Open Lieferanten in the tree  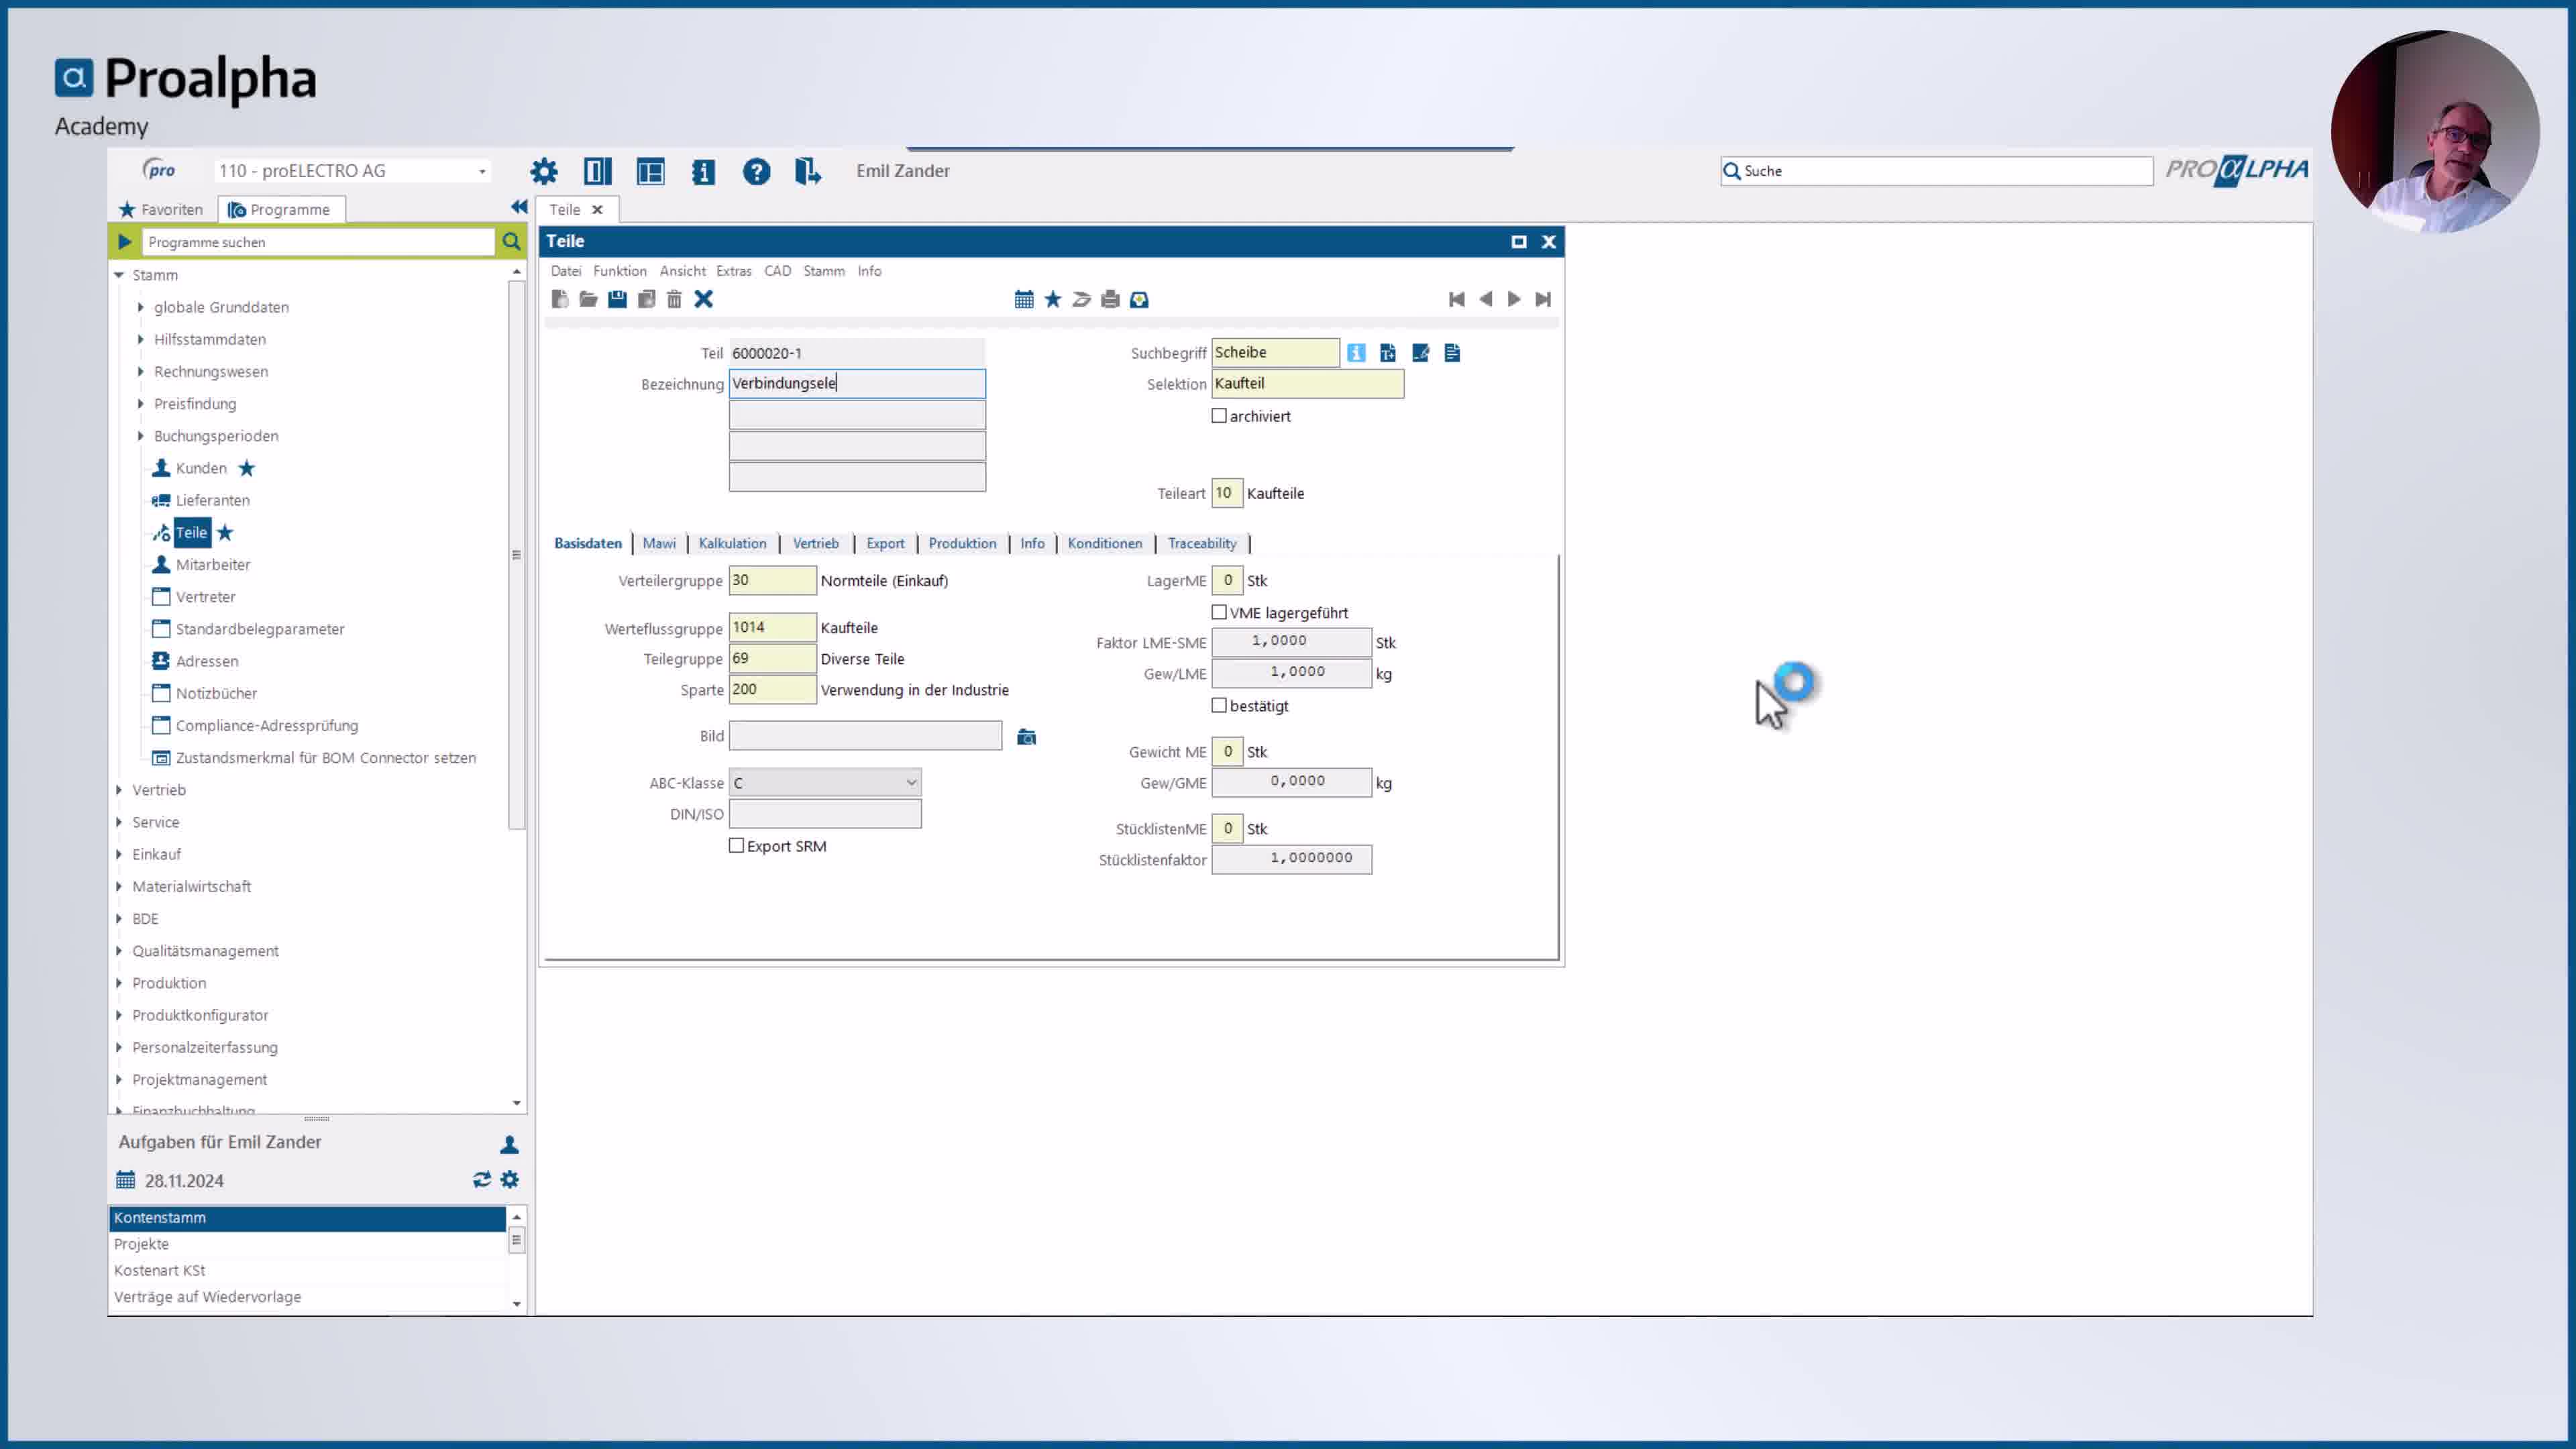point(212,500)
